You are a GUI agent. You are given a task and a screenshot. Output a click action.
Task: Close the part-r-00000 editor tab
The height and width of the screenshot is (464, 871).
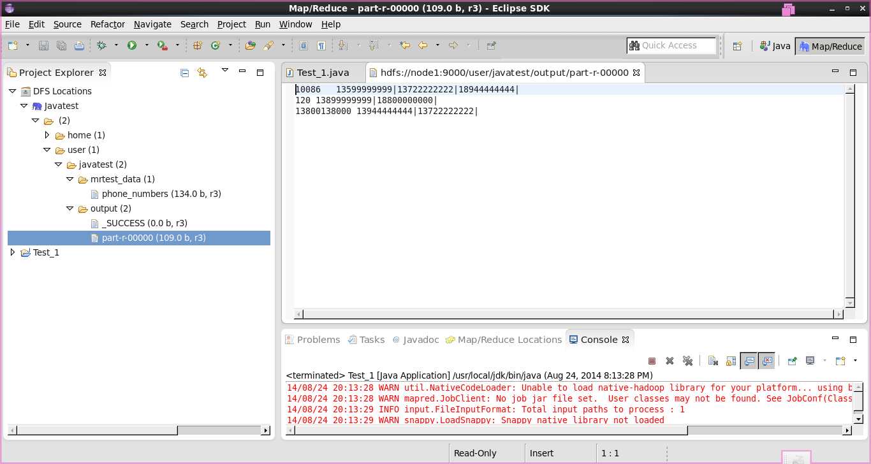pos(636,73)
